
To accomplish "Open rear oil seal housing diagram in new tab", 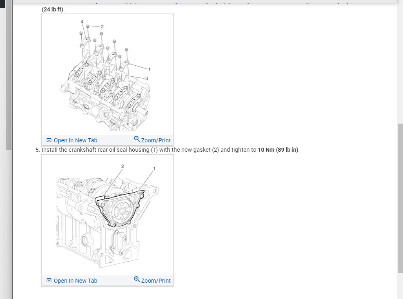I will [x=72, y=281].
